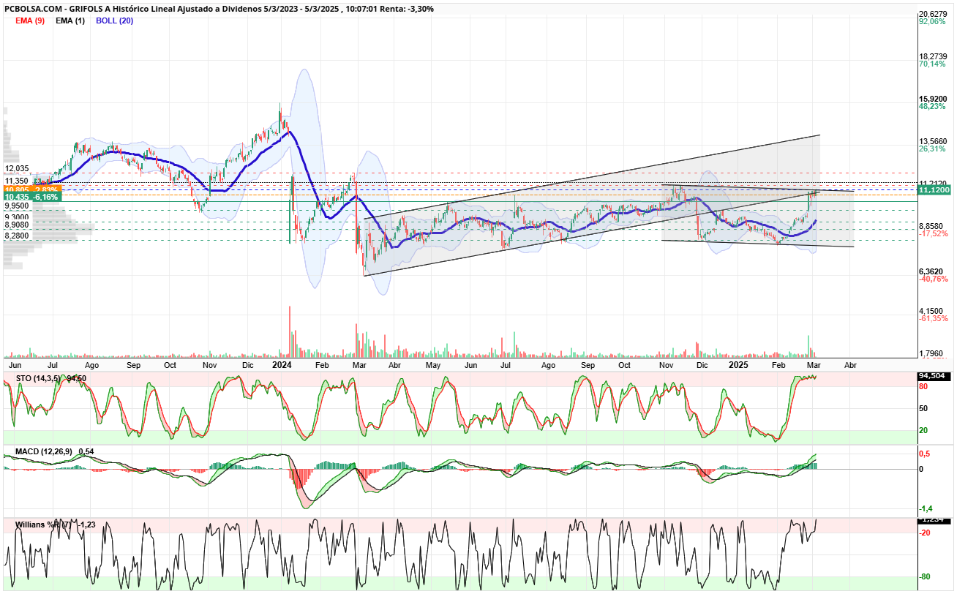Screen dimensions: 957x594
Task: Select the 9,9500 price level label
Action: click(x=17, y=206)
